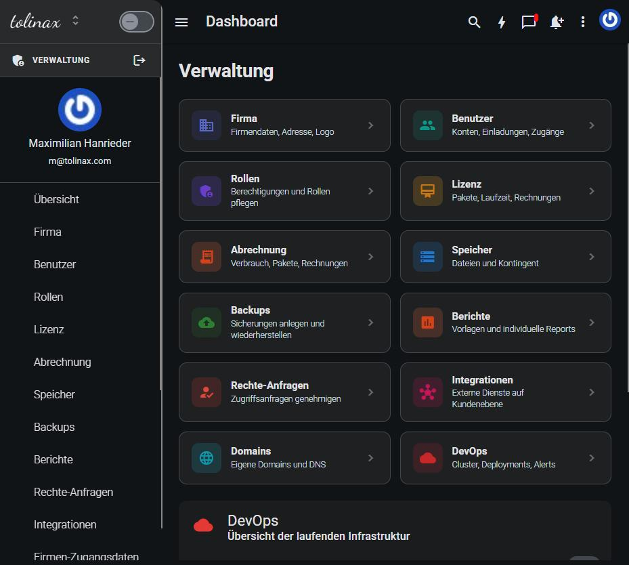Click the search magnifier icon
The image size is (629, 565).
pyautogui.click(x=474, y=22)
